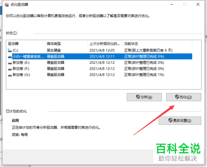207x167 pixels.
Task: Select the (C:) solid state drive row
Action: coord(100,50)
